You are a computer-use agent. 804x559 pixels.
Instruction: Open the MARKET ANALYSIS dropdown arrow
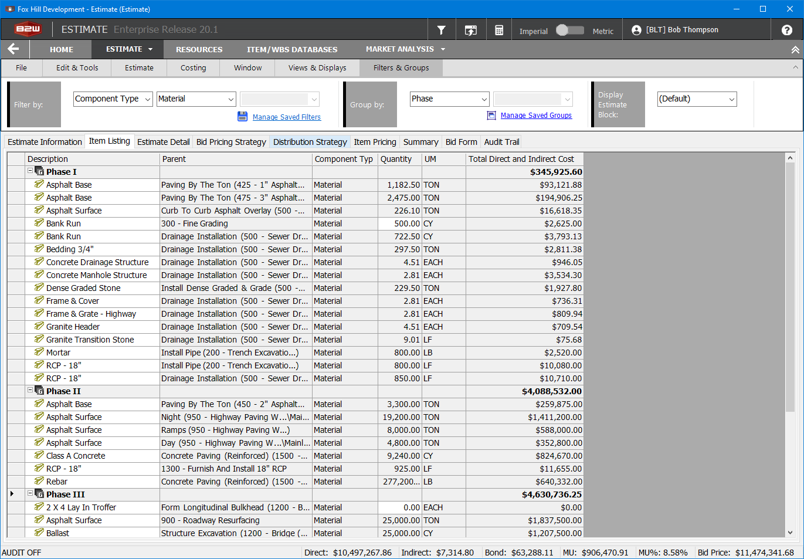(x=443, y=49)
